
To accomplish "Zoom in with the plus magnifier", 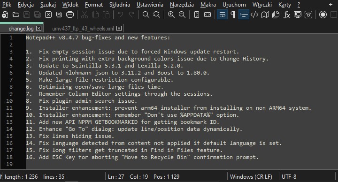I will click(171, 15).
